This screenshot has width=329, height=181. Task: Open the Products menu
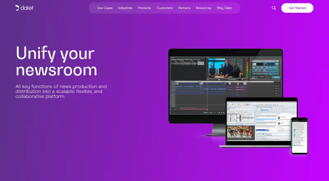point(145,8)
